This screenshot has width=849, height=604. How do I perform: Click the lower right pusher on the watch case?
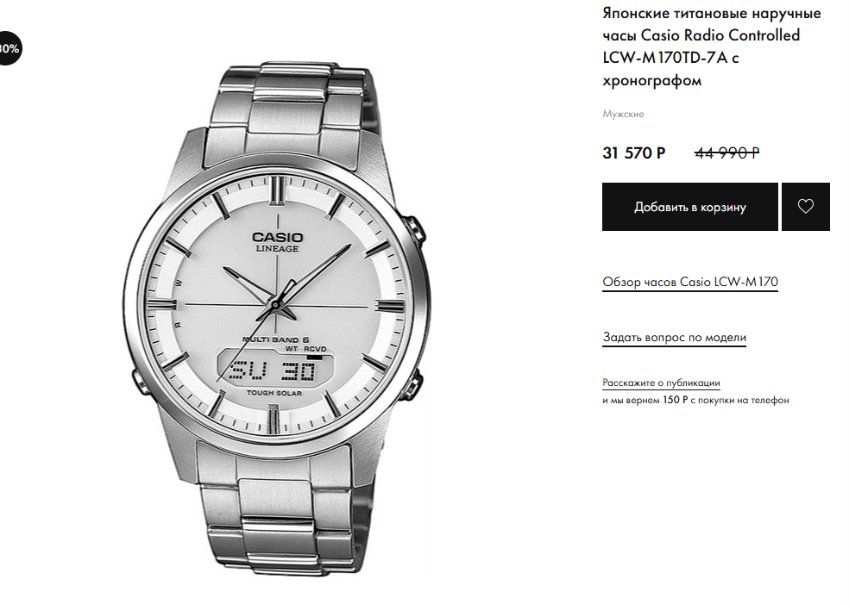[412, 384]
